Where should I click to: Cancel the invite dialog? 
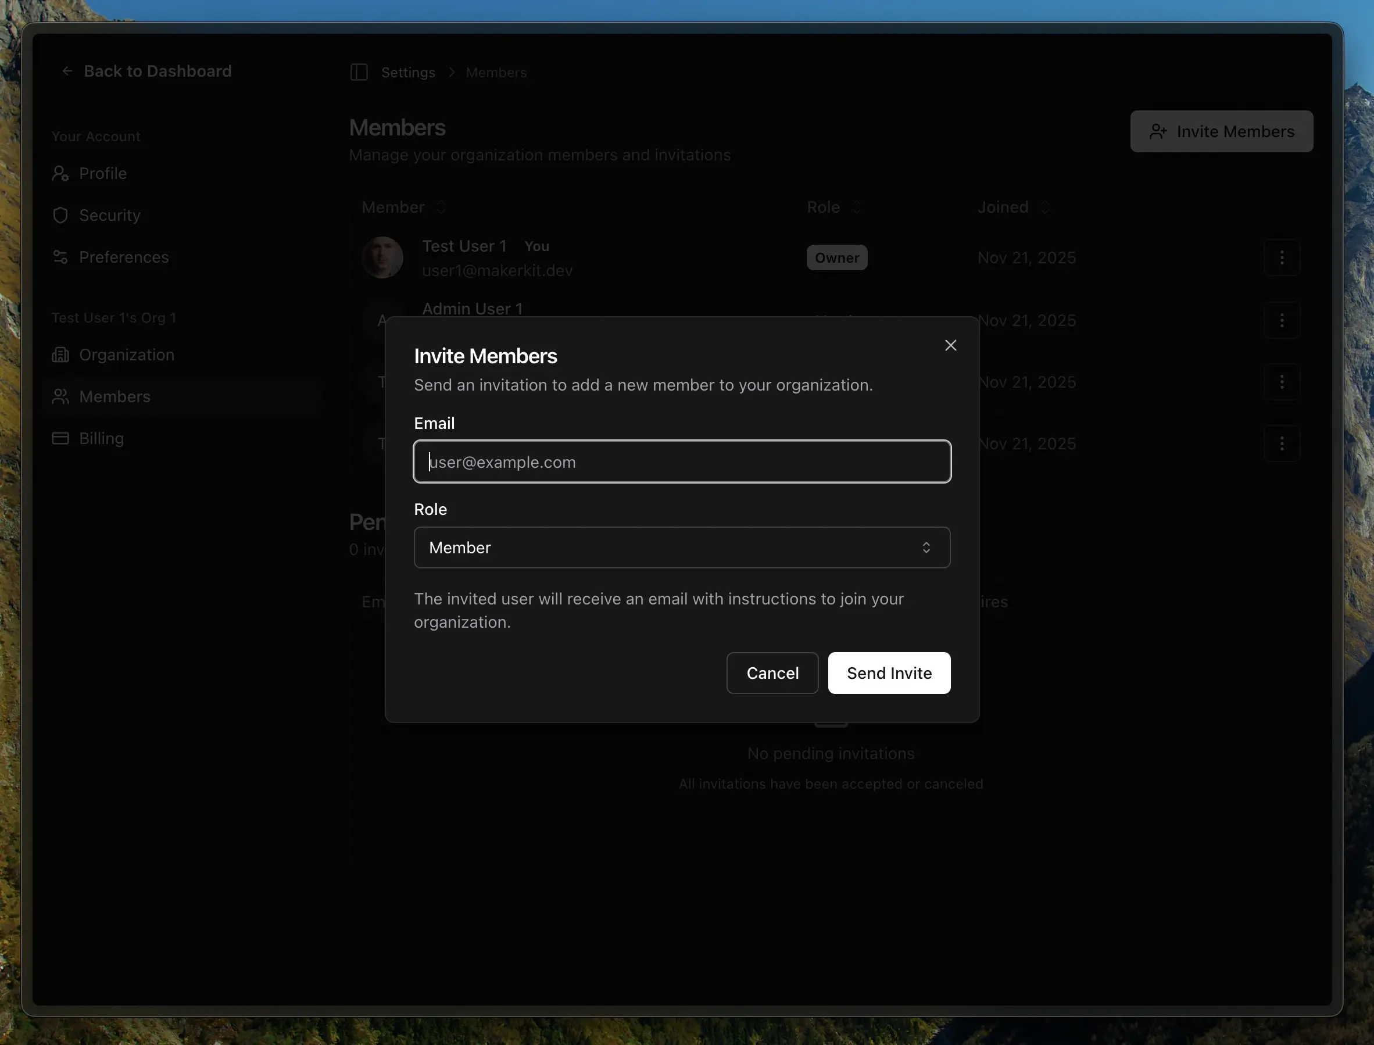772,673
